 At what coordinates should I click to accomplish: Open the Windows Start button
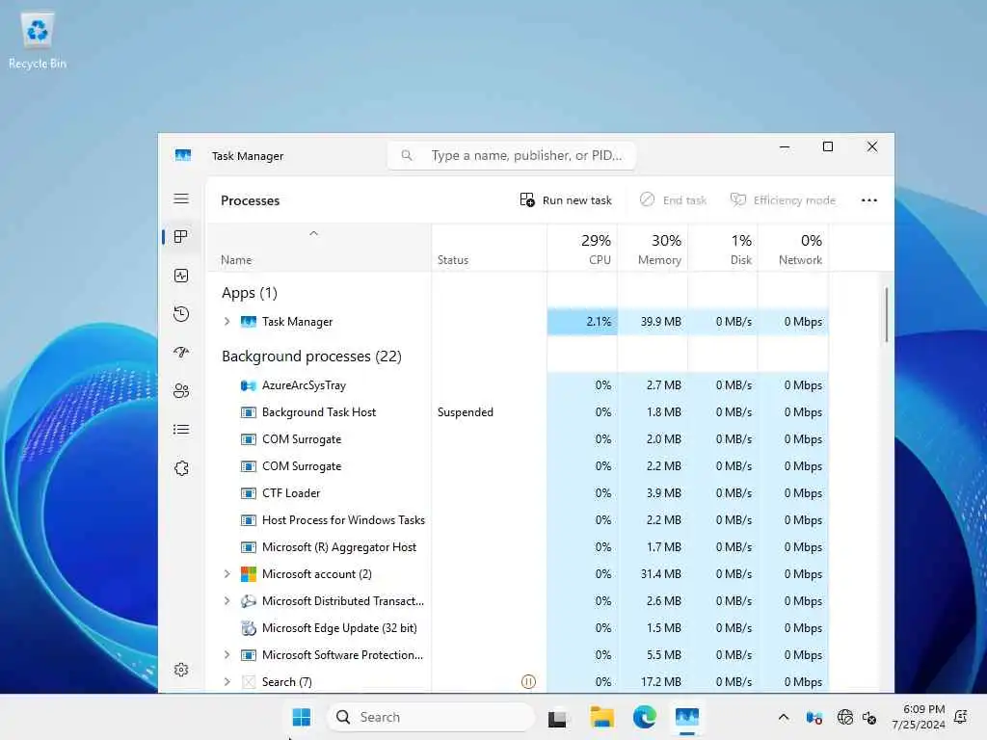coord(302,717)
